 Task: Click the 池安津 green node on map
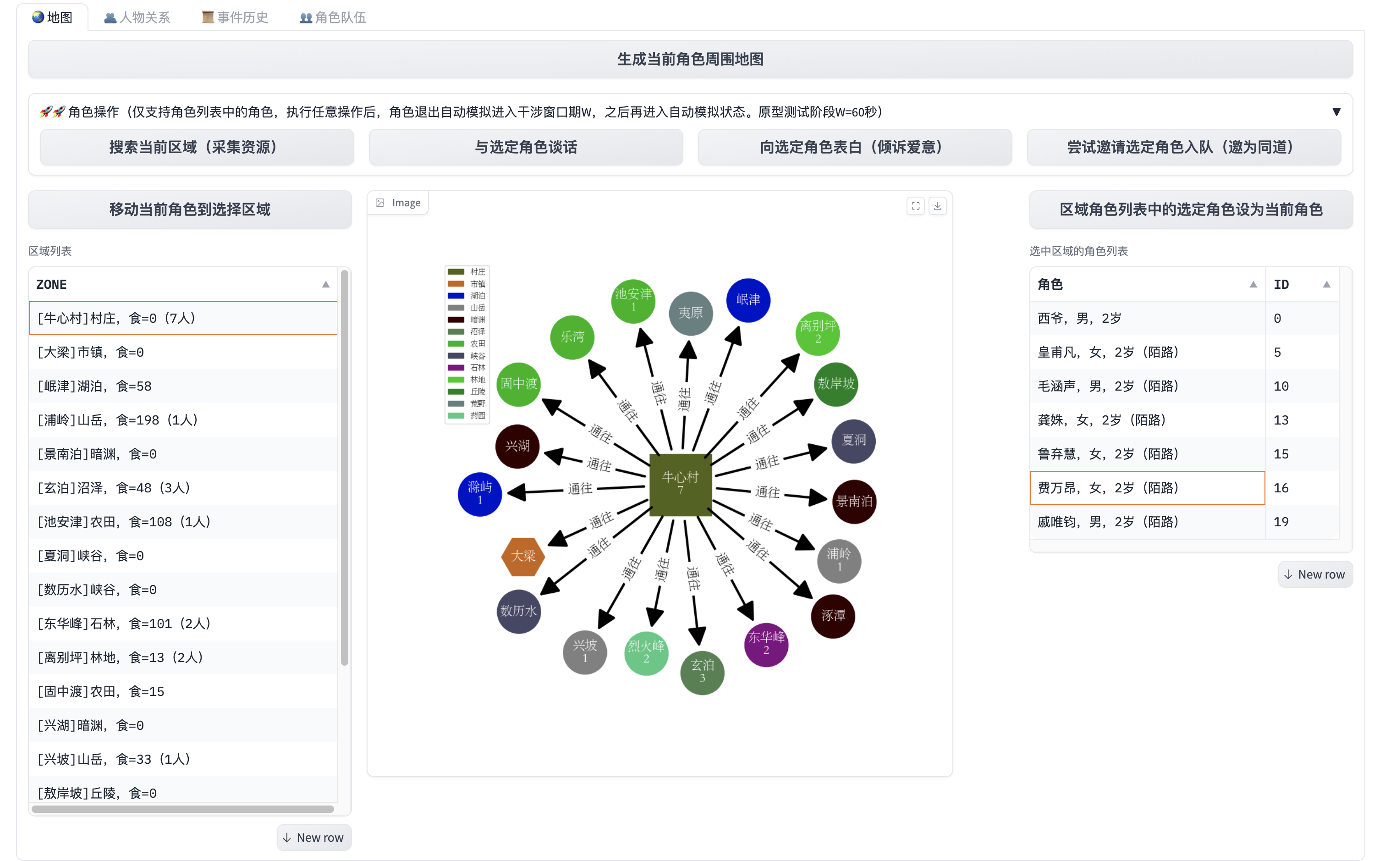(x=633, y=301)
